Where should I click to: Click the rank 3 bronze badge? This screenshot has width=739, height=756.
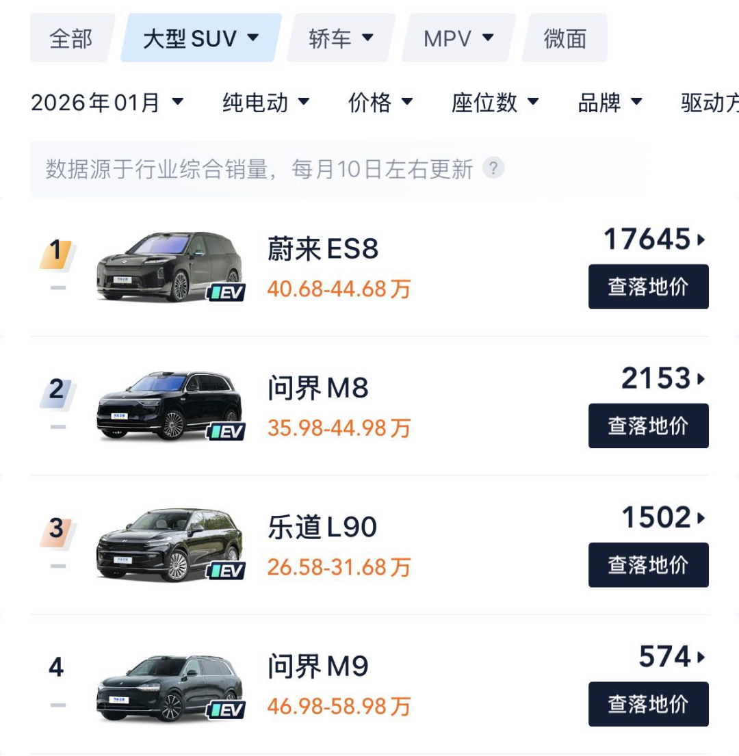(57, 530)
